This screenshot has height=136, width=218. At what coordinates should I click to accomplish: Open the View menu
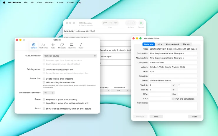(x=39, y=2)
